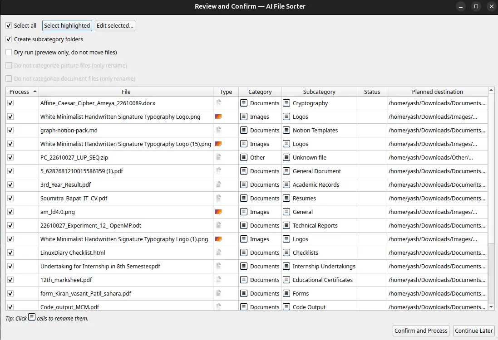Screen dimensions: 498x340
Task: Click rename icon for Technical Reports subcategory
Action: point(286,225)
